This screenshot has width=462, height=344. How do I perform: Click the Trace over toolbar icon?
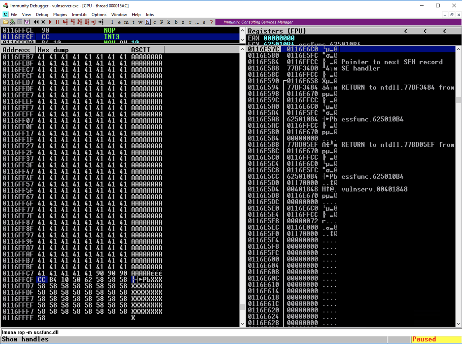coord(86,22)
